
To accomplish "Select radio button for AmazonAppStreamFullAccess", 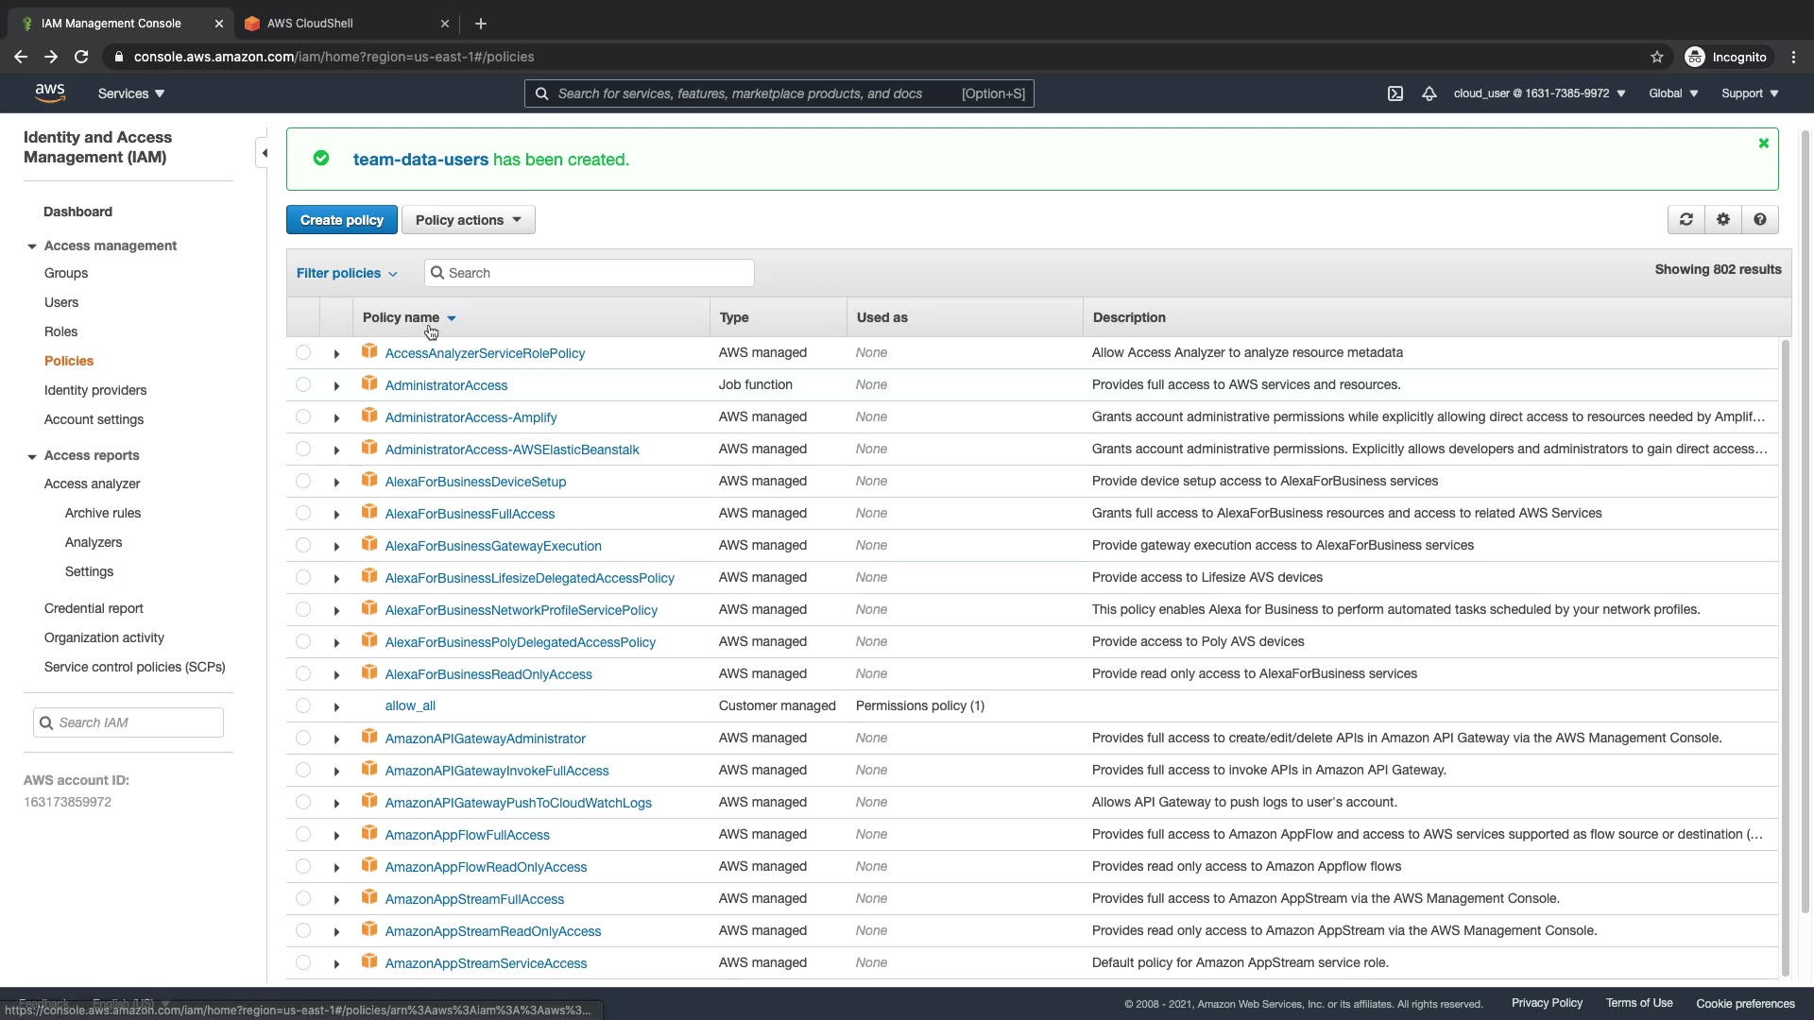I will pyautogui.click(x=302, y=898).
